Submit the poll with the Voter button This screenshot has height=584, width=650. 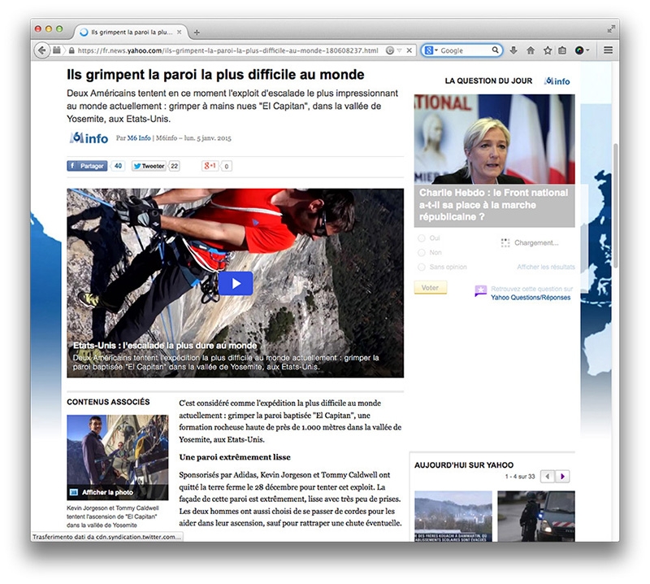tap(431, 288)
